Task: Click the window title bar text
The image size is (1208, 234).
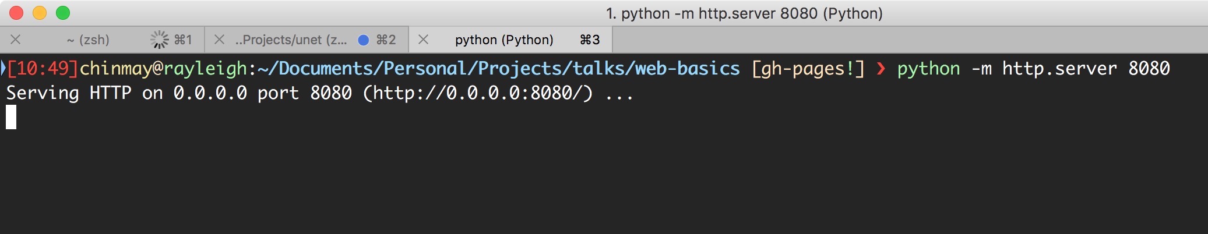Action: [744, 13]
